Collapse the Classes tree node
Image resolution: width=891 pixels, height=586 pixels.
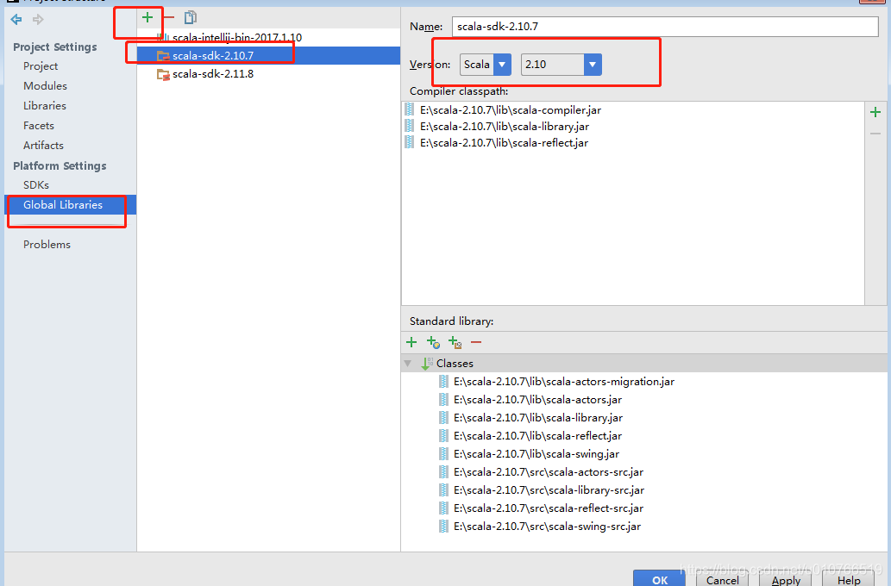pos(407,363)
